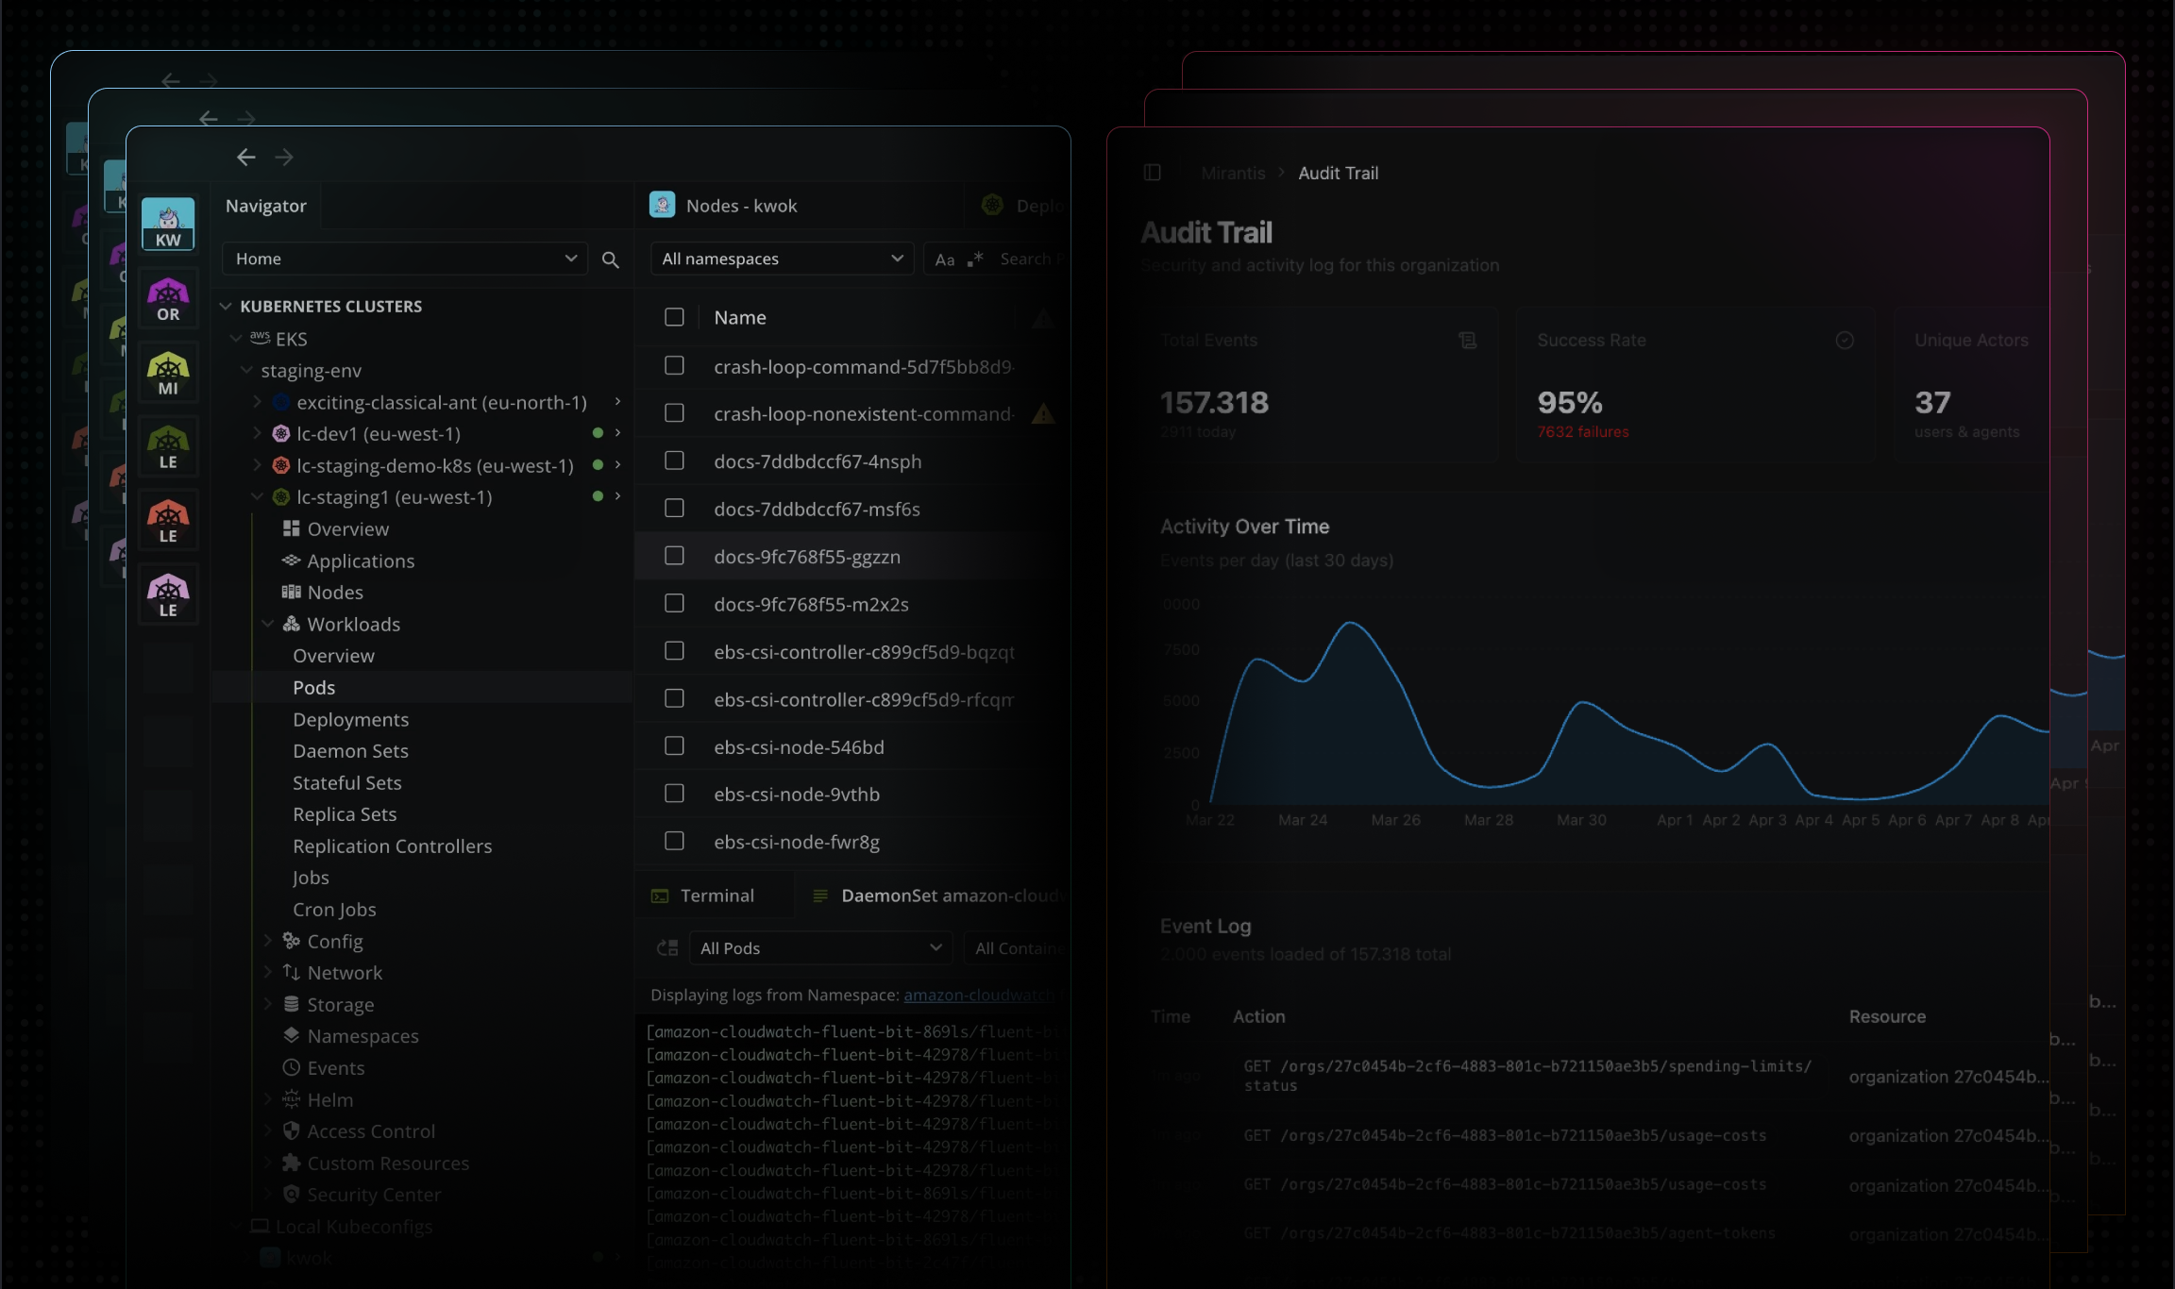Click the Navigator search magnifier icon
Image resolution: width=2175 pixels, height=1289 pixels.
click(611, 259)
